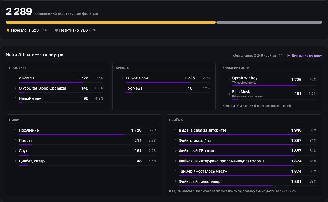Click the «объявлений: 2 249 · сайтов: 11» summary
Image resolution: width=328 pixels, height=202 pixels.
[x=258, y=56]
